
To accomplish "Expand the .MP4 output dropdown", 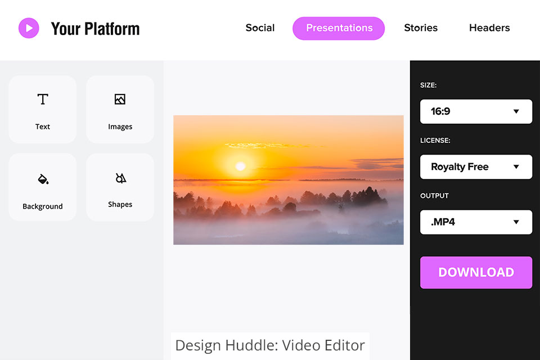I will click(x=476, y=222).
